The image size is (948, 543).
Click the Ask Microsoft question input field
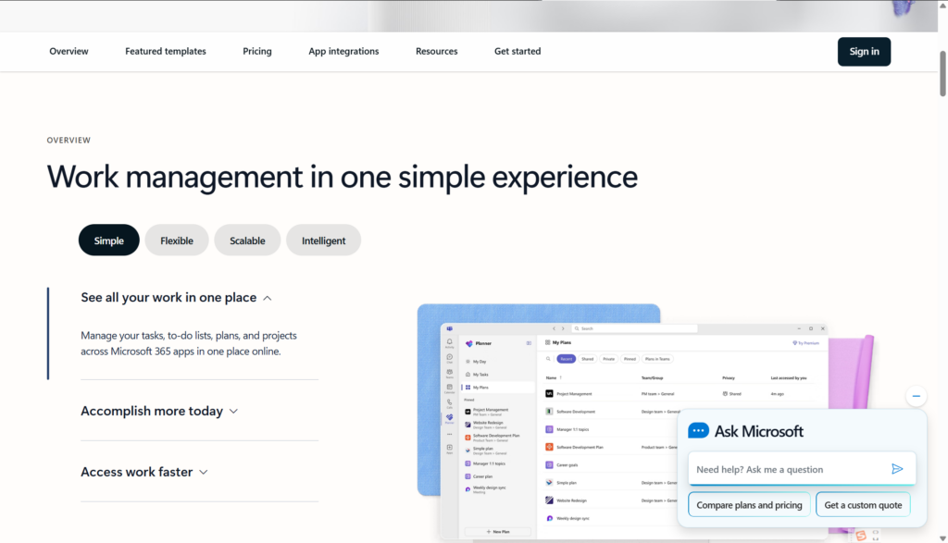coord(789,469)
